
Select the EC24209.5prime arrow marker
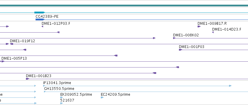click(102, 97)
